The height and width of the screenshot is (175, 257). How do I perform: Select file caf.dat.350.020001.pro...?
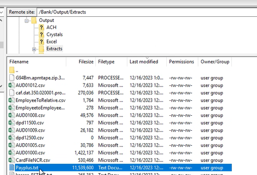(41, 93)
